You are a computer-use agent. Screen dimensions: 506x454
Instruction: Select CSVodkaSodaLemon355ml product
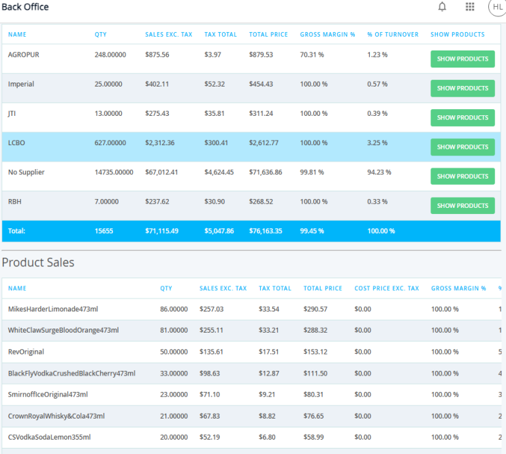tap(49, 437)
